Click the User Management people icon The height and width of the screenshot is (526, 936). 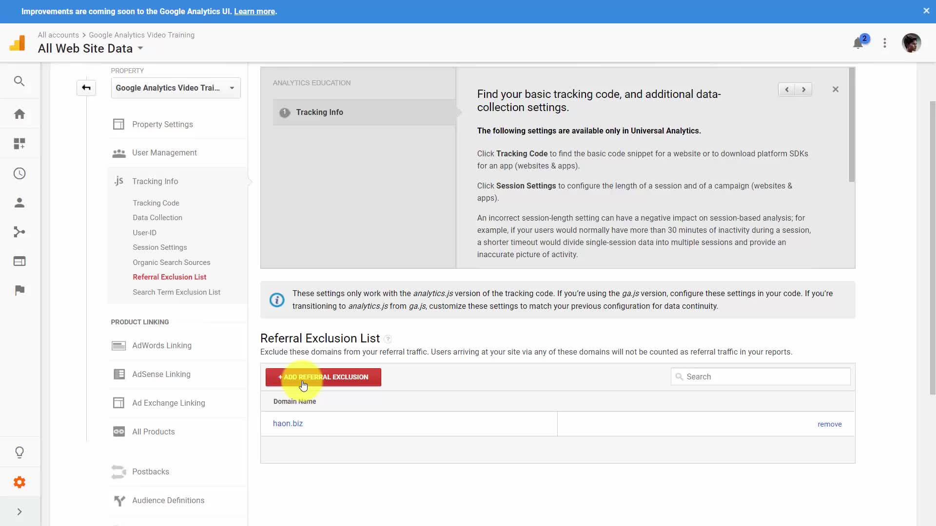(118, 153)
